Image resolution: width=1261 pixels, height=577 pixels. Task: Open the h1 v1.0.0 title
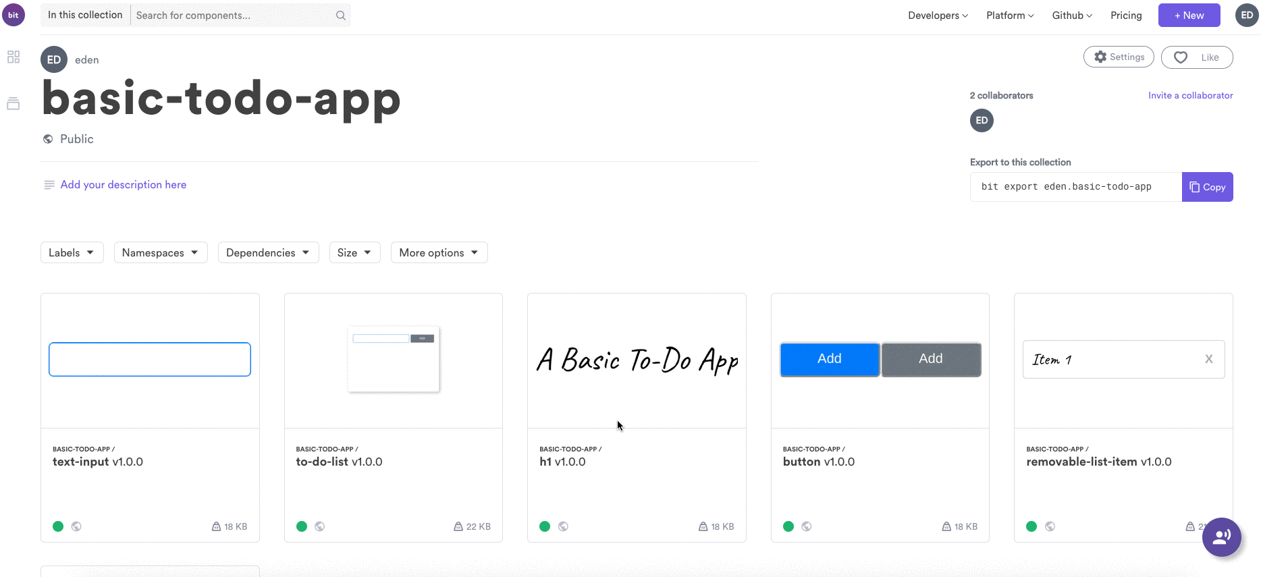[x=562, y=462]
